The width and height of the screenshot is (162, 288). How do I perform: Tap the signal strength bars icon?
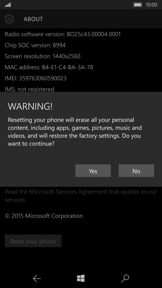[8, 5]
